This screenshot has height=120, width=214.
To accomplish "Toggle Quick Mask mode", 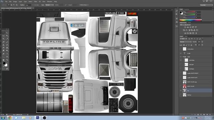I will point(4,69).
